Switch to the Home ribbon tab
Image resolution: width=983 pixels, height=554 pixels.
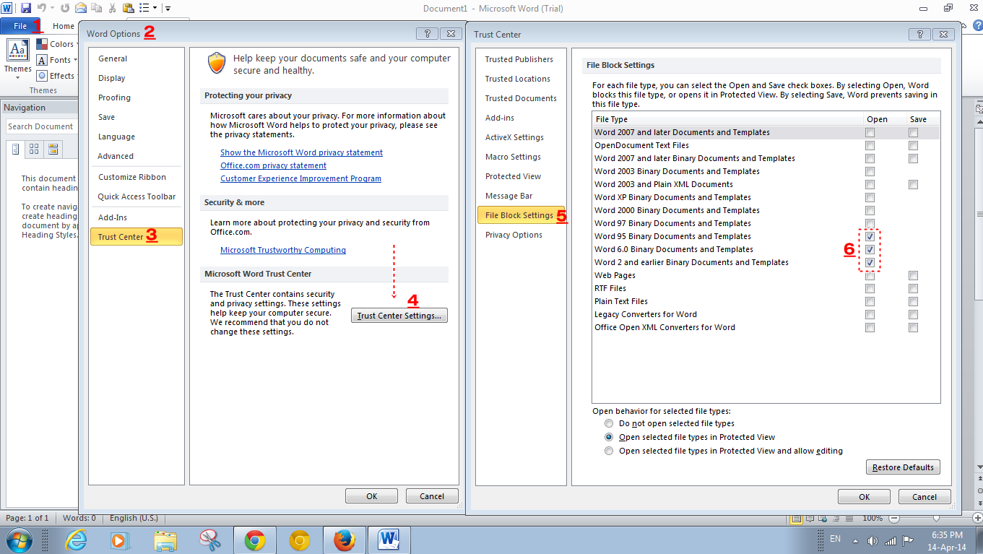tap(63, 26)
